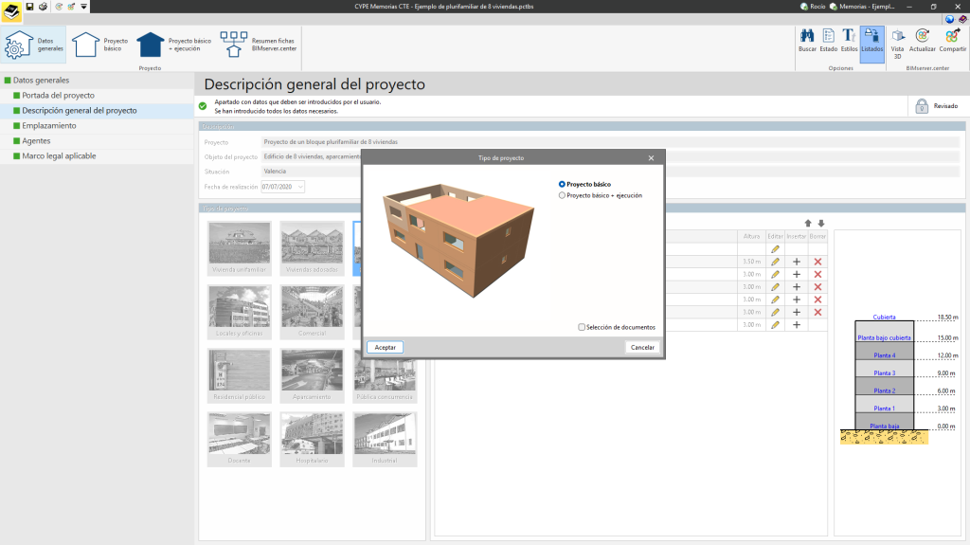Click the Planta baja diagram label

(x=884, y=427)
